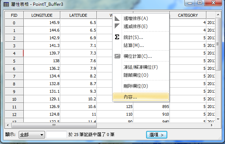Click latitude cell 10.6
225x144 pixels.
(x=78, y=107)
